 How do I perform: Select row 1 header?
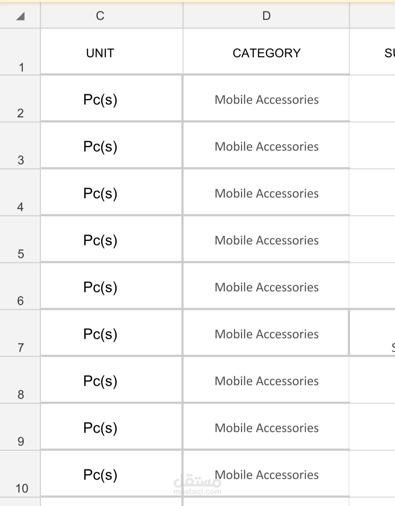[x=20, y=52]
